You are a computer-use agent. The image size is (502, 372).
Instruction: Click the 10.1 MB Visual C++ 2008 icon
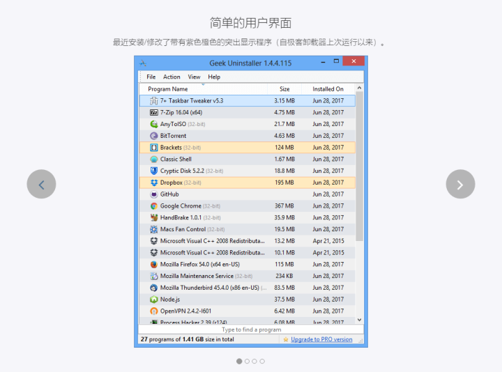[x=154, y=253]
